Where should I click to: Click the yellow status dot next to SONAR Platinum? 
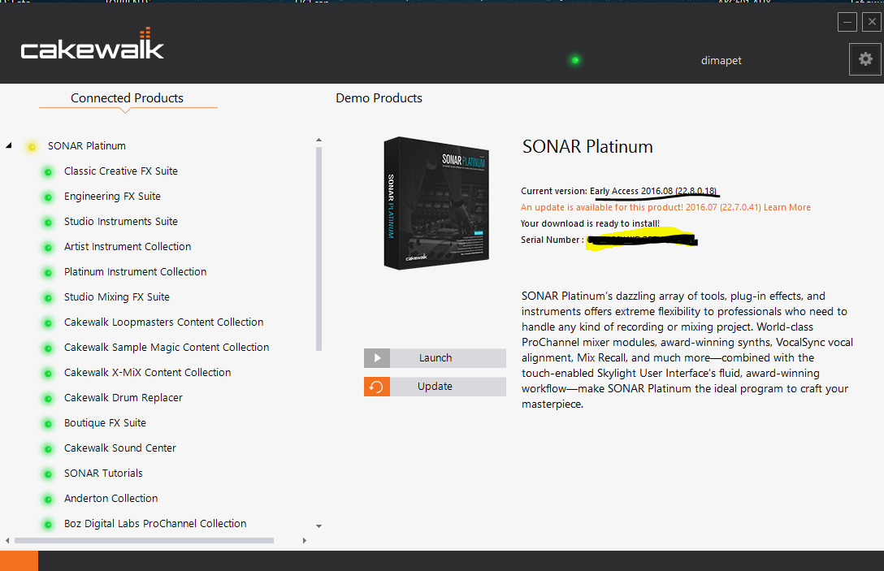pyautogui.click(x=32, y=147)
